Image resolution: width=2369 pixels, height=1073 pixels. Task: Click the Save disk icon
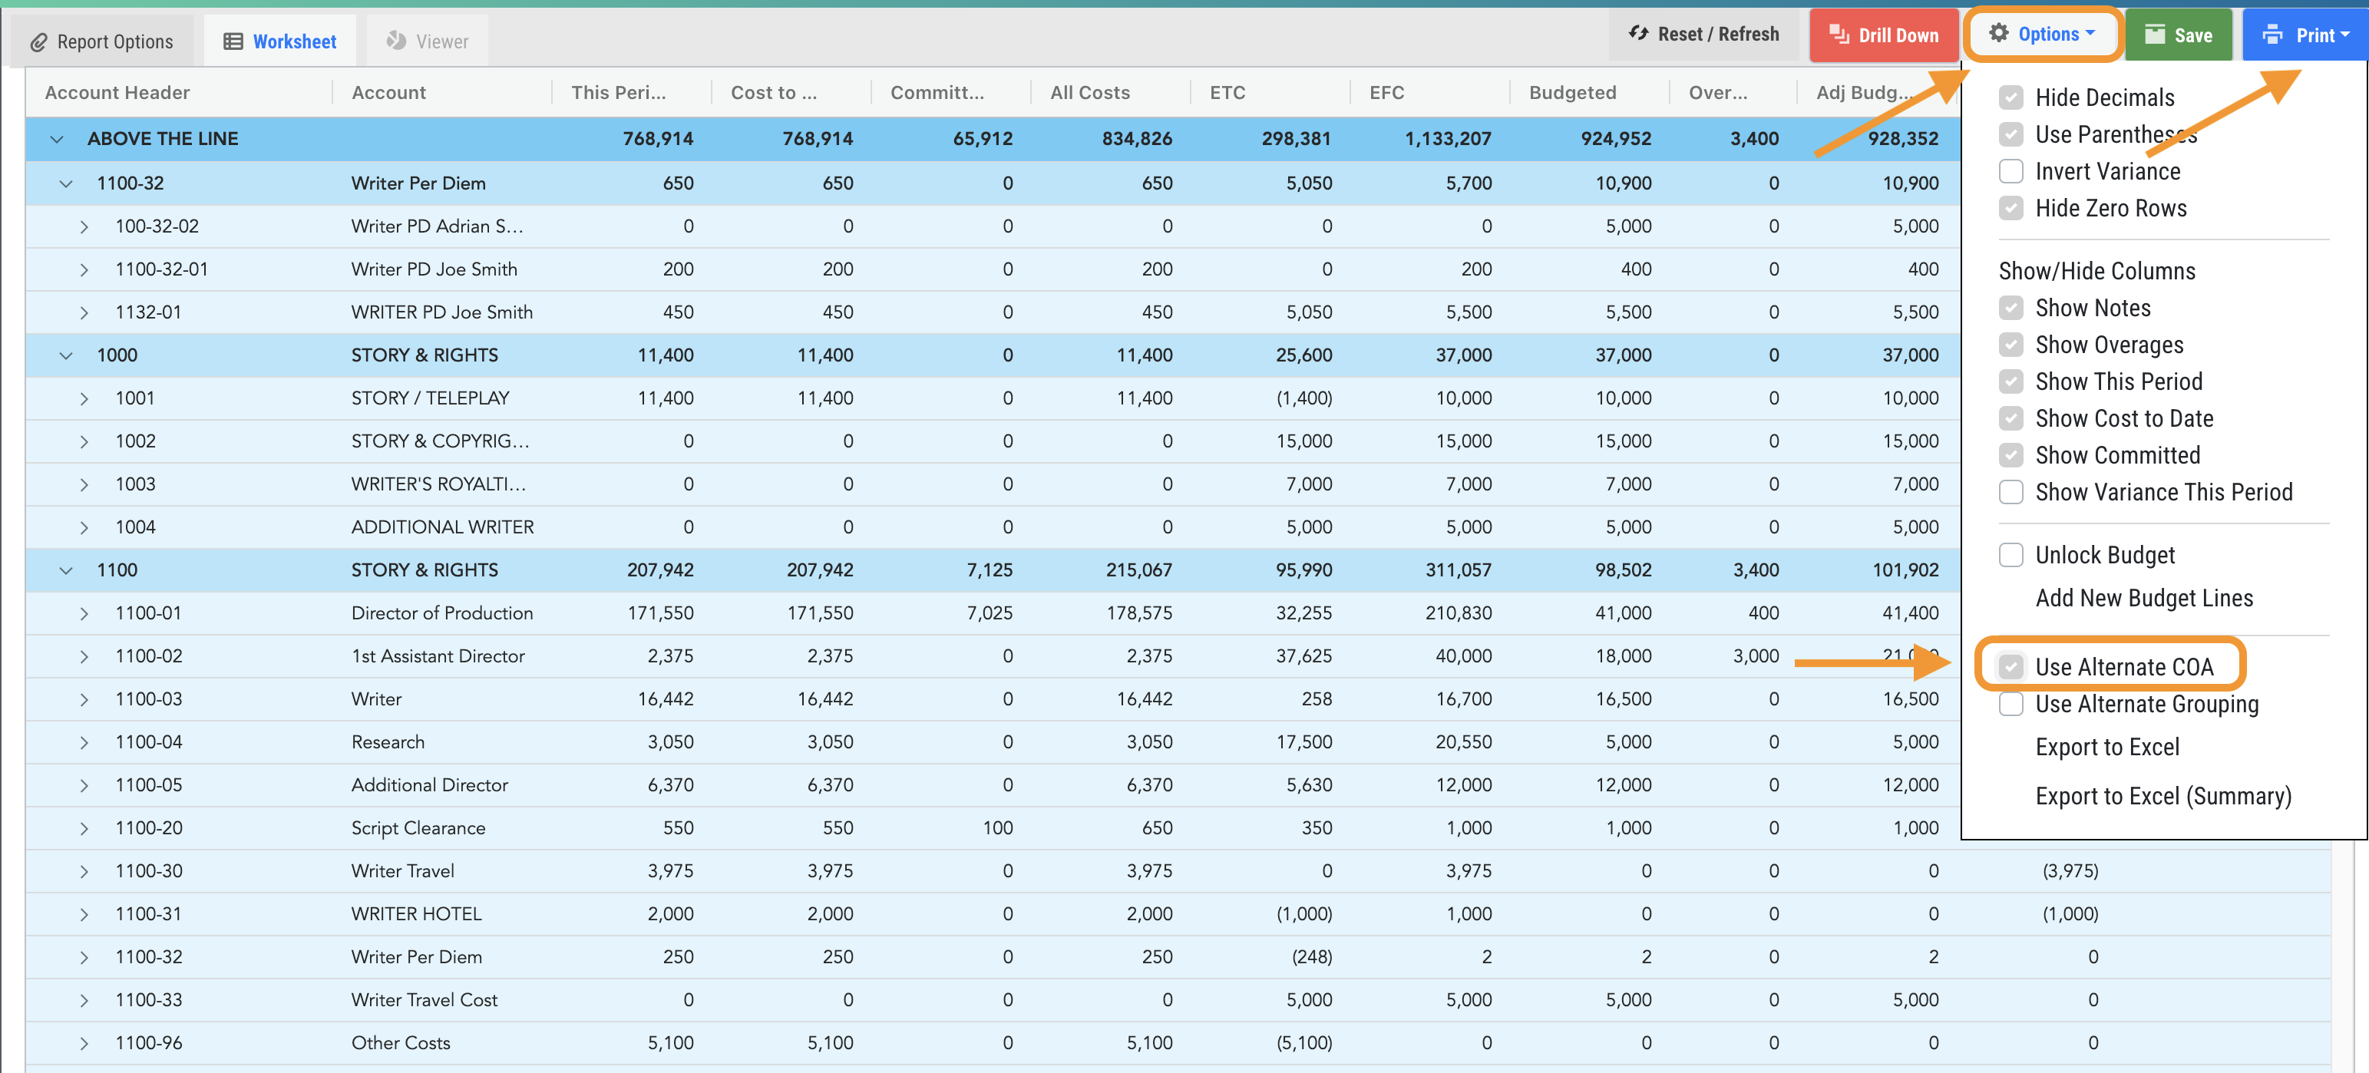[x=2155, y=35]
